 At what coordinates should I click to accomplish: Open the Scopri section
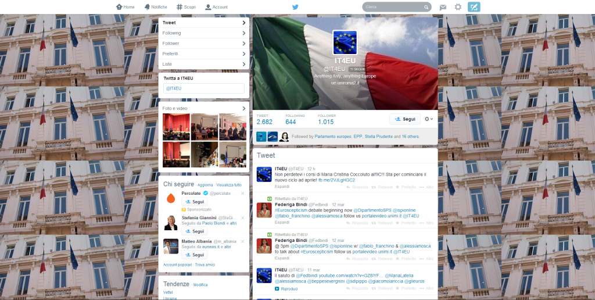[x=187, y=7]
